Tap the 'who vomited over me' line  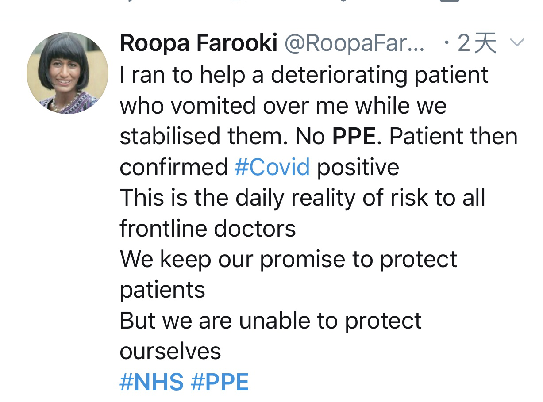(283, 106)
